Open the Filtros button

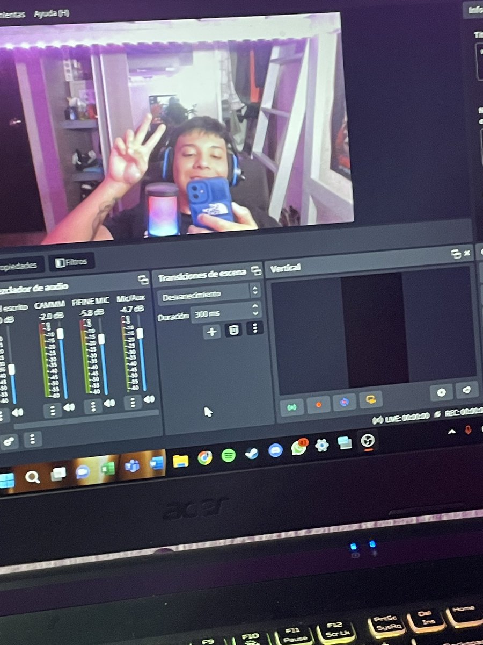[x=72, y=262]
